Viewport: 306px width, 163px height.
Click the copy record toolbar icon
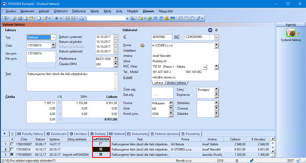[x=81, y=18]
